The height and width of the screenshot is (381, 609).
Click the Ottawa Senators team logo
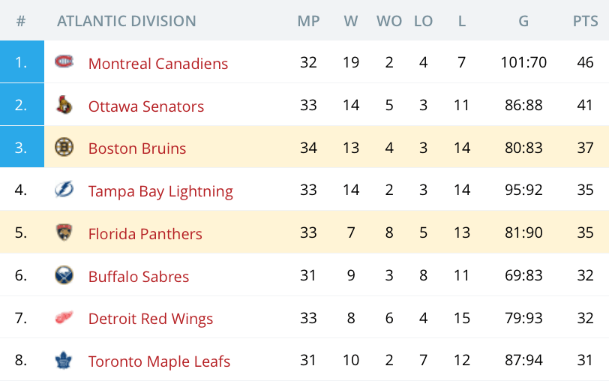[x=64, y=104]
